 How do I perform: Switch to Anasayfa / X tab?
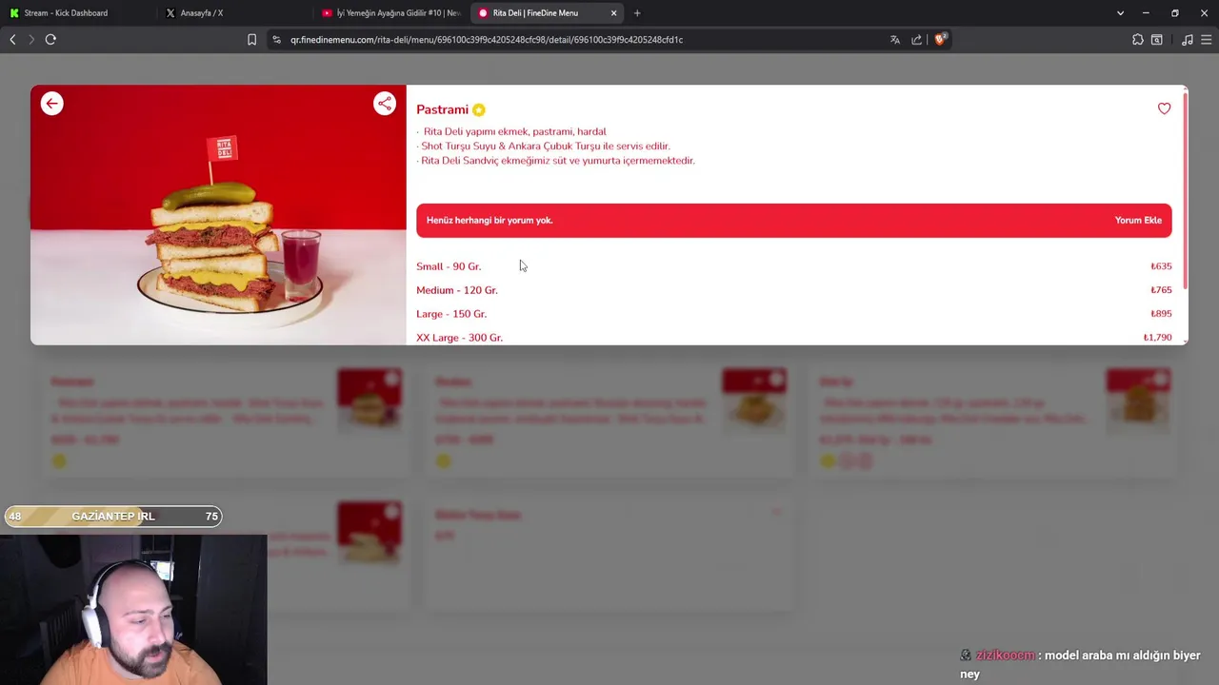pos(234,13)
